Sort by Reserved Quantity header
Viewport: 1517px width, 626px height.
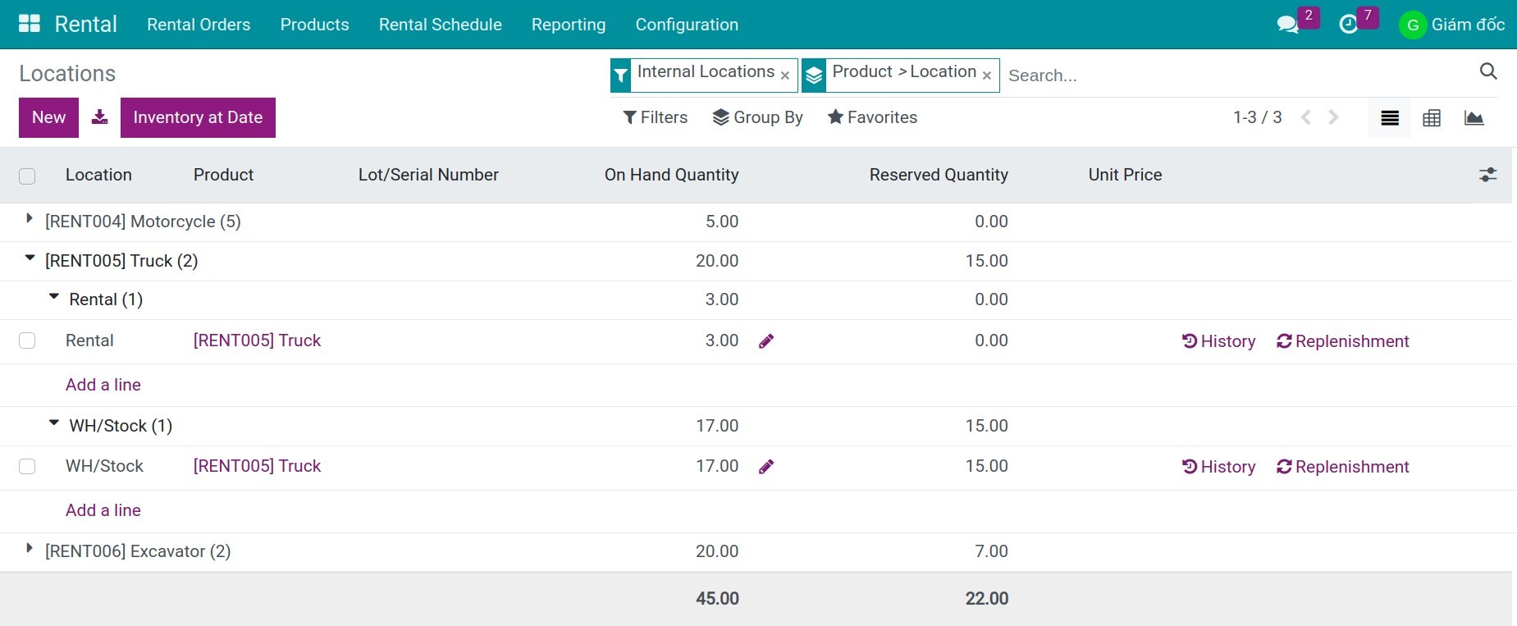point(939,175)
